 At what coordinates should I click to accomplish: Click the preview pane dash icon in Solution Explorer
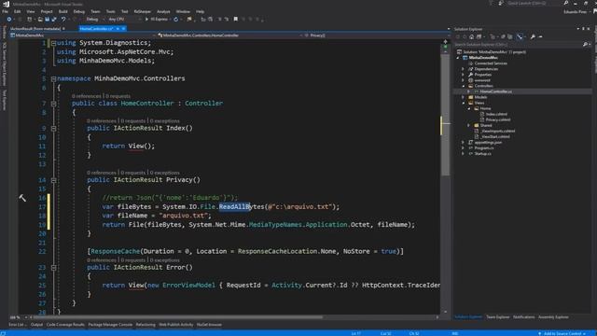541,37
